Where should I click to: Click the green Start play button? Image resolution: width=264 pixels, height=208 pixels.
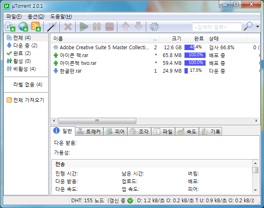84,27
